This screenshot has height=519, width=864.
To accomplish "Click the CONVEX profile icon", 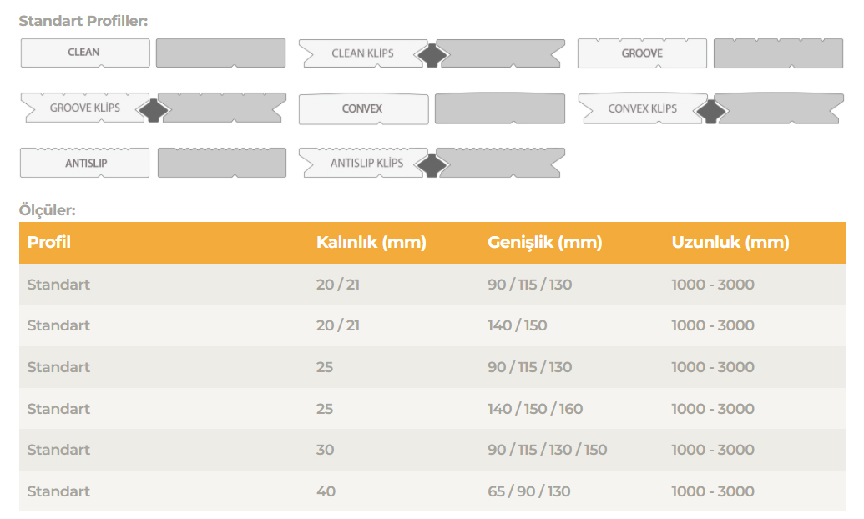I will (x=362, y=109).
